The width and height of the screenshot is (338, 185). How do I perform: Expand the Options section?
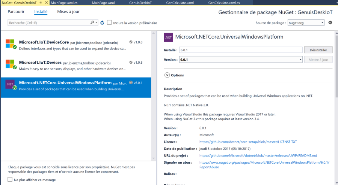click(167, 75)
